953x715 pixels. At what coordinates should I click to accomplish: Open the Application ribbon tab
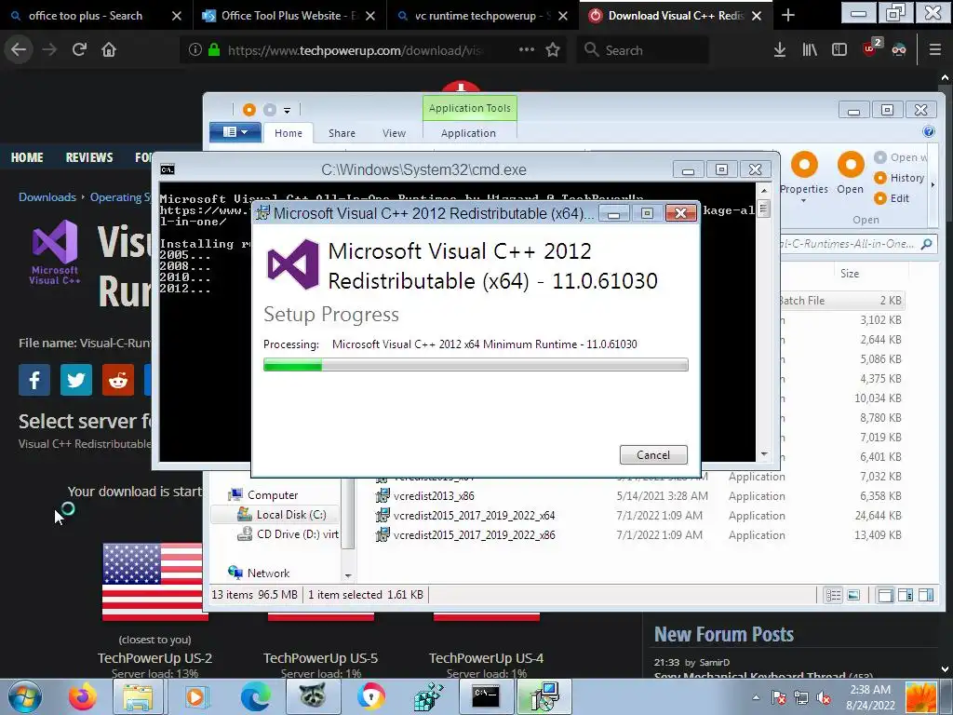pos(469,133)
